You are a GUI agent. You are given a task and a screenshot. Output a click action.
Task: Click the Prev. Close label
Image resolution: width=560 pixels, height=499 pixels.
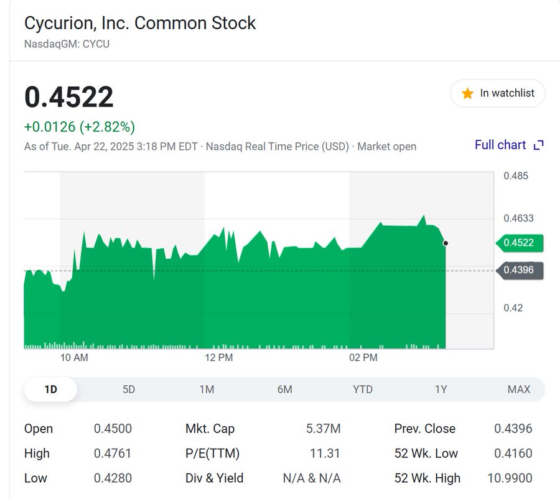click(x=425, y=429)
